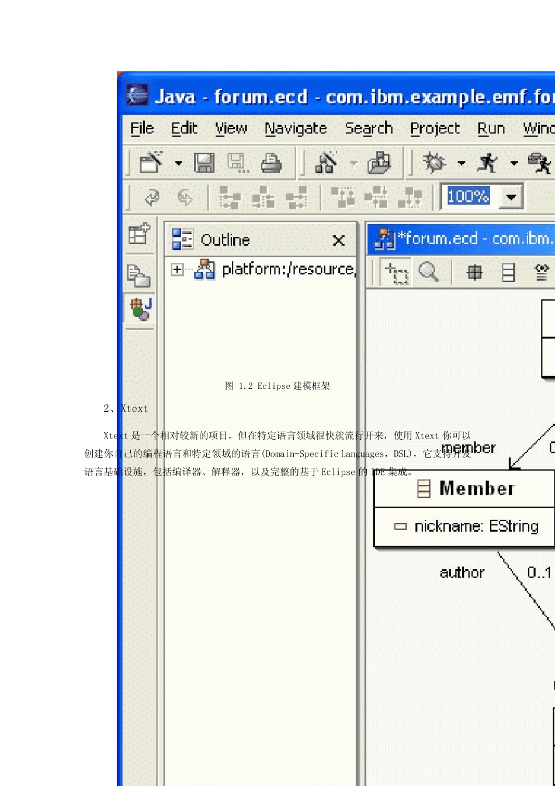
Task: Open the Project menu
Action: [x=435, y=129]
